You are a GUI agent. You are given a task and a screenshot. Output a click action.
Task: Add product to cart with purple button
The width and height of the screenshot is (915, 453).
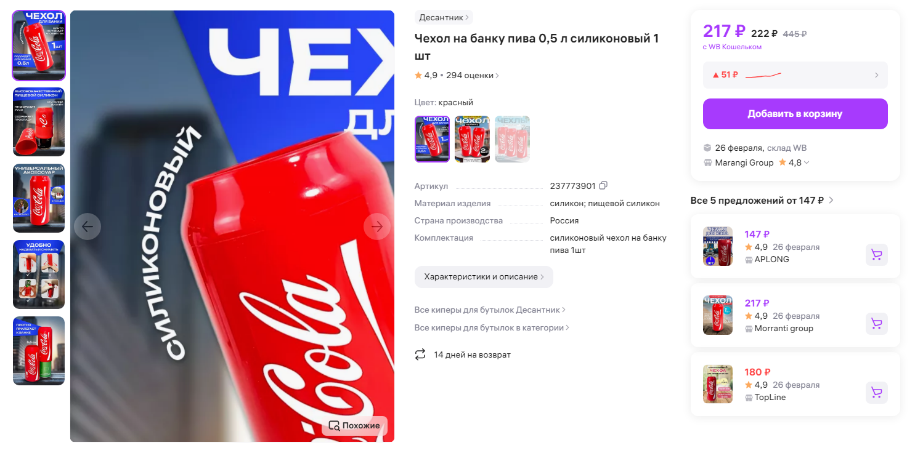click(795, 114)
